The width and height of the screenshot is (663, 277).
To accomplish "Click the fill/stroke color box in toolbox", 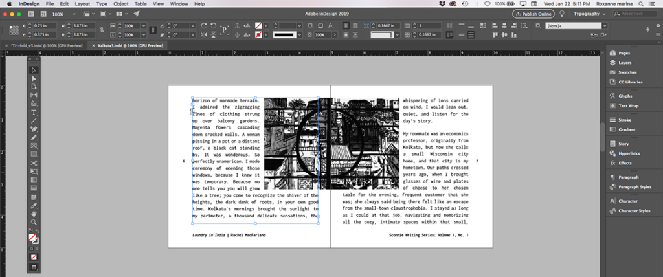I will click(33, 239).
